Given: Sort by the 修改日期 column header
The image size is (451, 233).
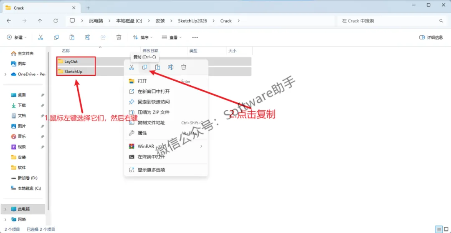Looking at the screenshot, I should 150,51.
